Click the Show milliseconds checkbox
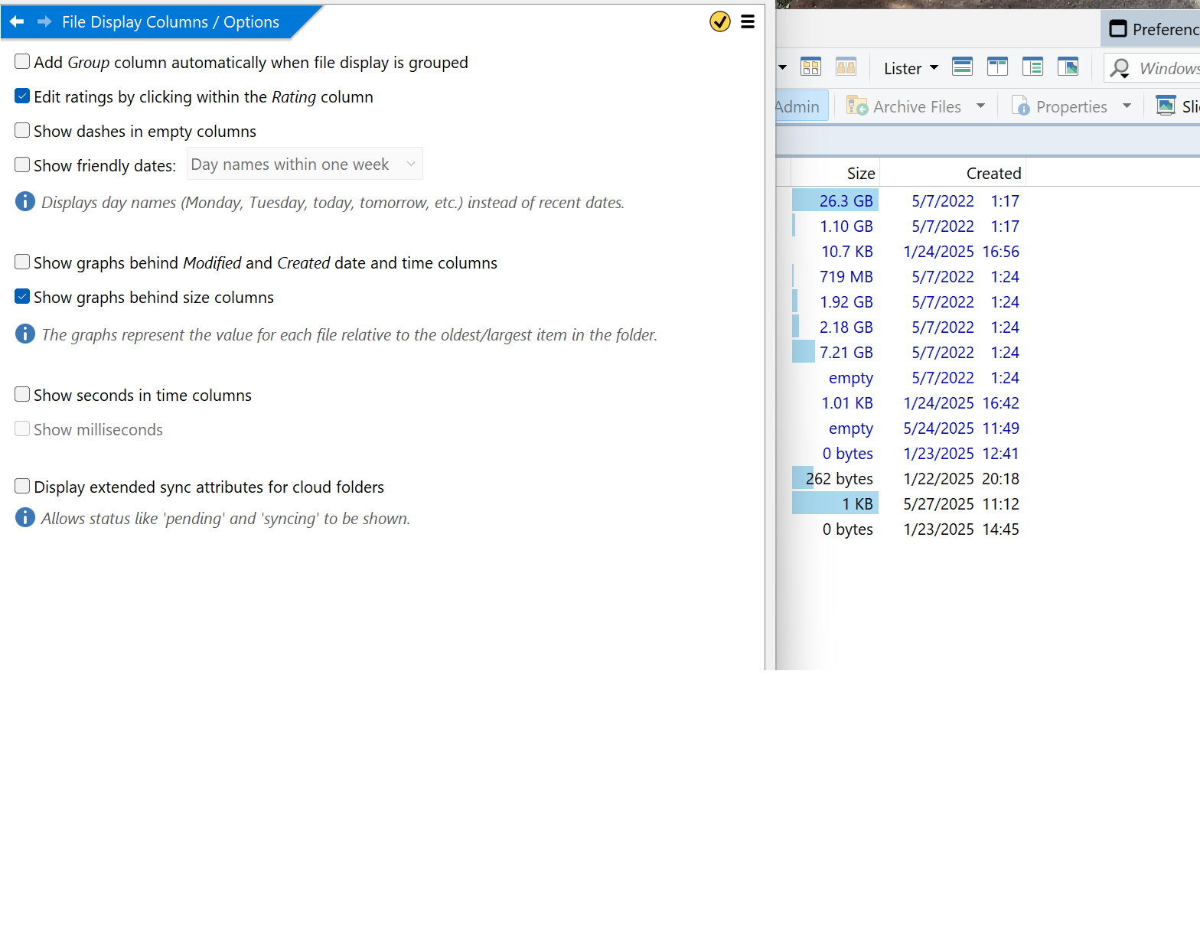This screenshot has width=1200, height=925. tap(22, 428)
